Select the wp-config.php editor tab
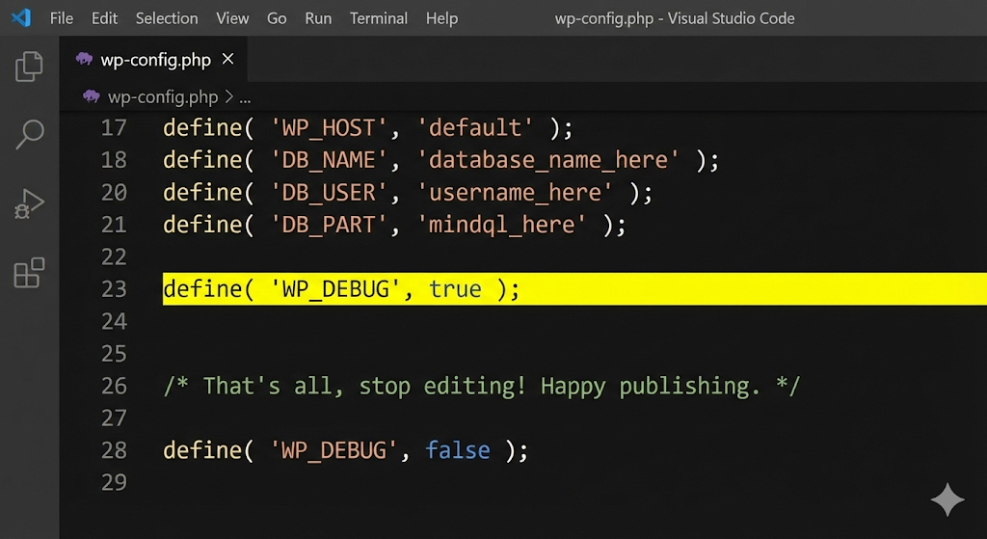Image resolution: width=987 pixels, height=539 pixels. 154,59
